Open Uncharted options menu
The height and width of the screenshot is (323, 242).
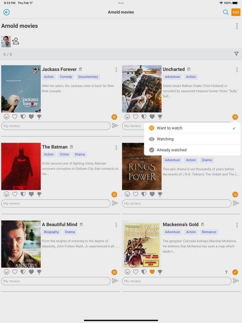237,70
